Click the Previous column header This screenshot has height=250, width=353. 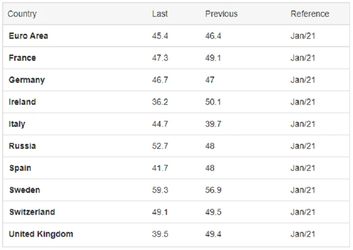click(x=221, y=14)
